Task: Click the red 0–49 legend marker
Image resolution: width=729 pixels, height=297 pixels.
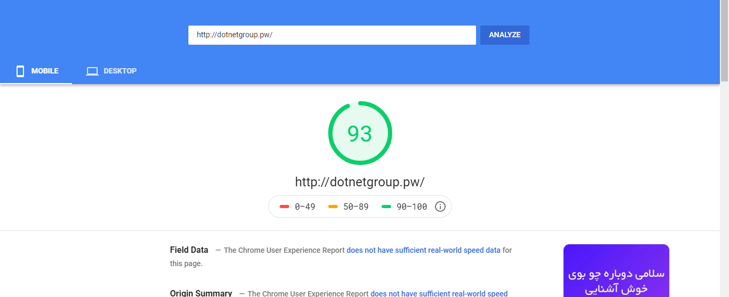Action: pyautogui.click(x=284, y=207)
